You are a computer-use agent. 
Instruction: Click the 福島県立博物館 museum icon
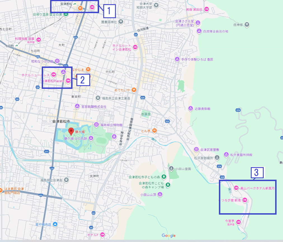[96, 125]
